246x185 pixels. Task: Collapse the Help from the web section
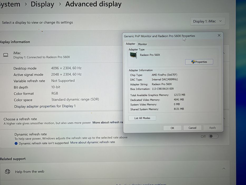[x=224, y=169]
